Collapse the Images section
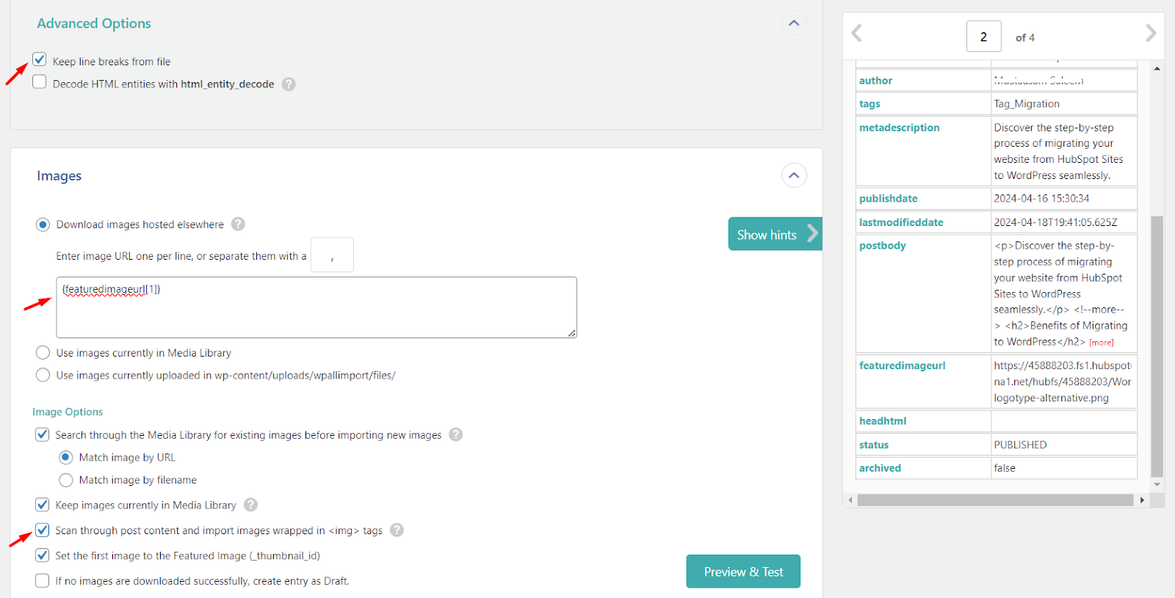The image size is (1175, 598). tap(793, 175)
